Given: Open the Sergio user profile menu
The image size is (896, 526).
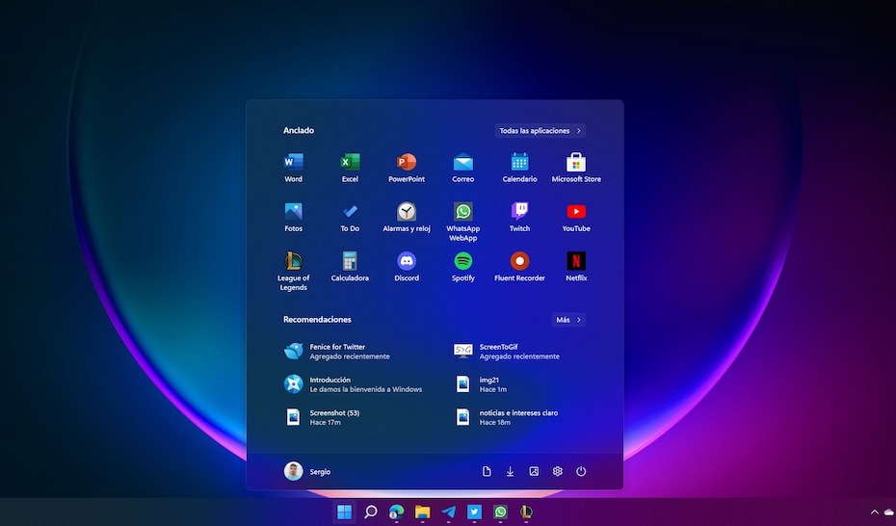Looking at the screenshot, I should [307, 471].
